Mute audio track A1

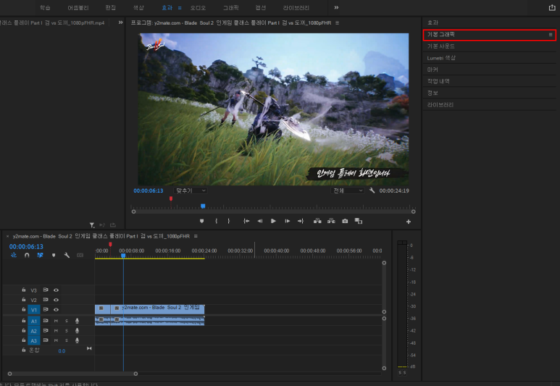(56, 321)
